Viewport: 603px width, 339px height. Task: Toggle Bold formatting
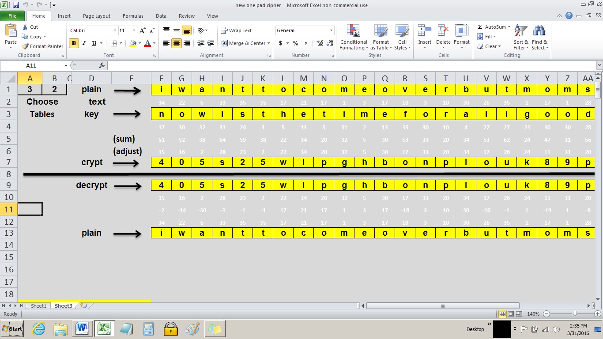[74, 43]
